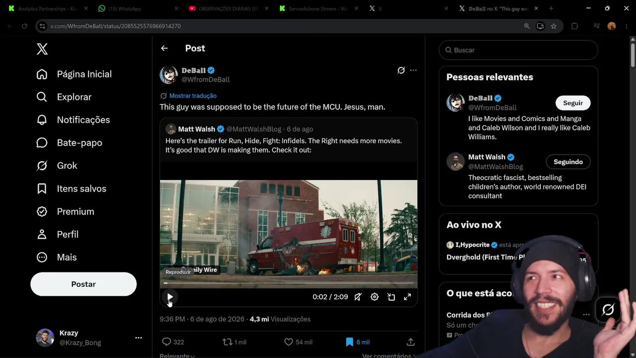
Task: Like the post with 54 mil likes
Action: coord(298,342)
